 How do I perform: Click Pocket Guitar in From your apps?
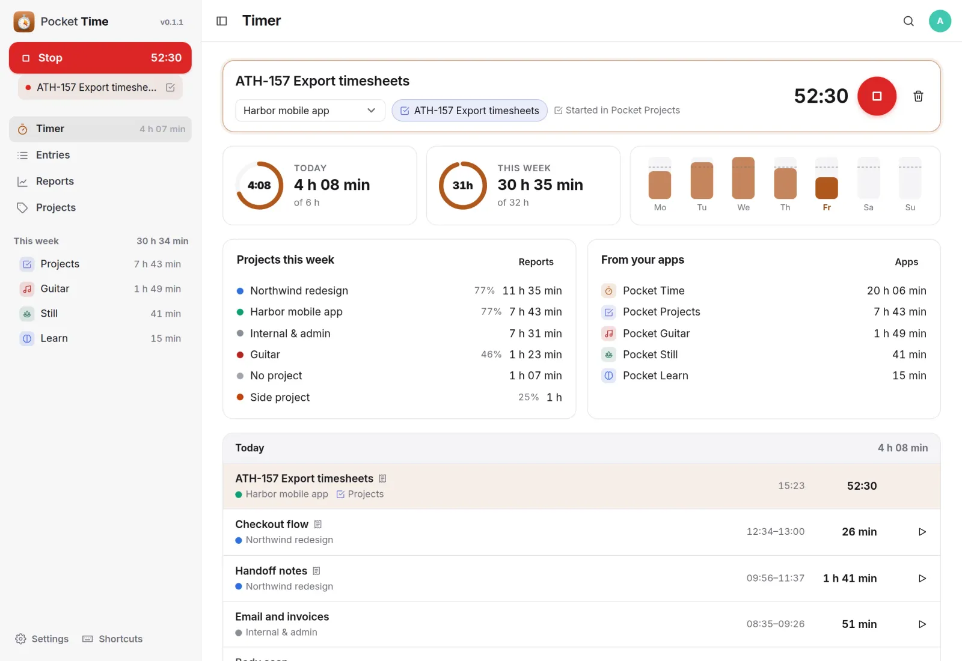[764, 334]
